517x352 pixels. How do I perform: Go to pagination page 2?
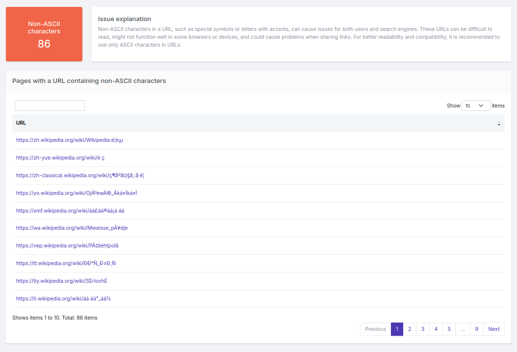(410, 329)
